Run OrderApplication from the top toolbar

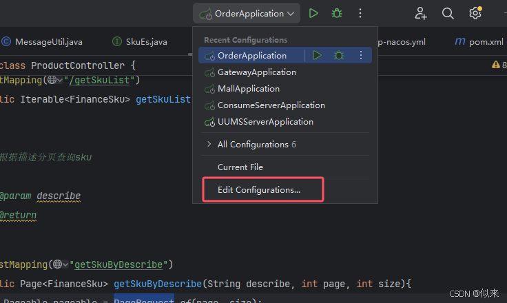(x=313, y=13)
